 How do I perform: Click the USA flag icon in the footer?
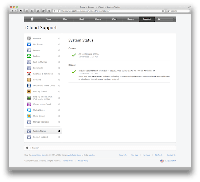click(162, 161)
